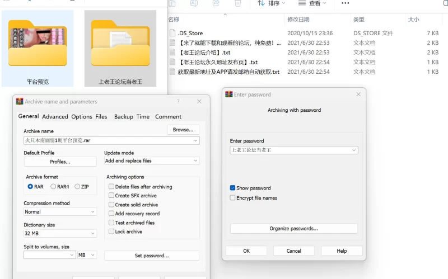The width and height of the screenshot is (448, 279).
Task: Enable Add recovery record
Action: click(111, 214)
